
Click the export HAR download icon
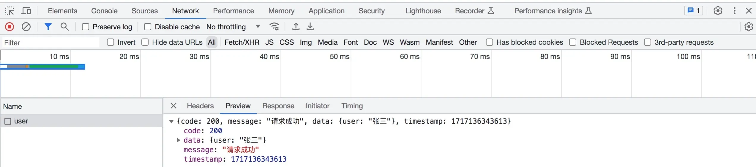point(310,27)
